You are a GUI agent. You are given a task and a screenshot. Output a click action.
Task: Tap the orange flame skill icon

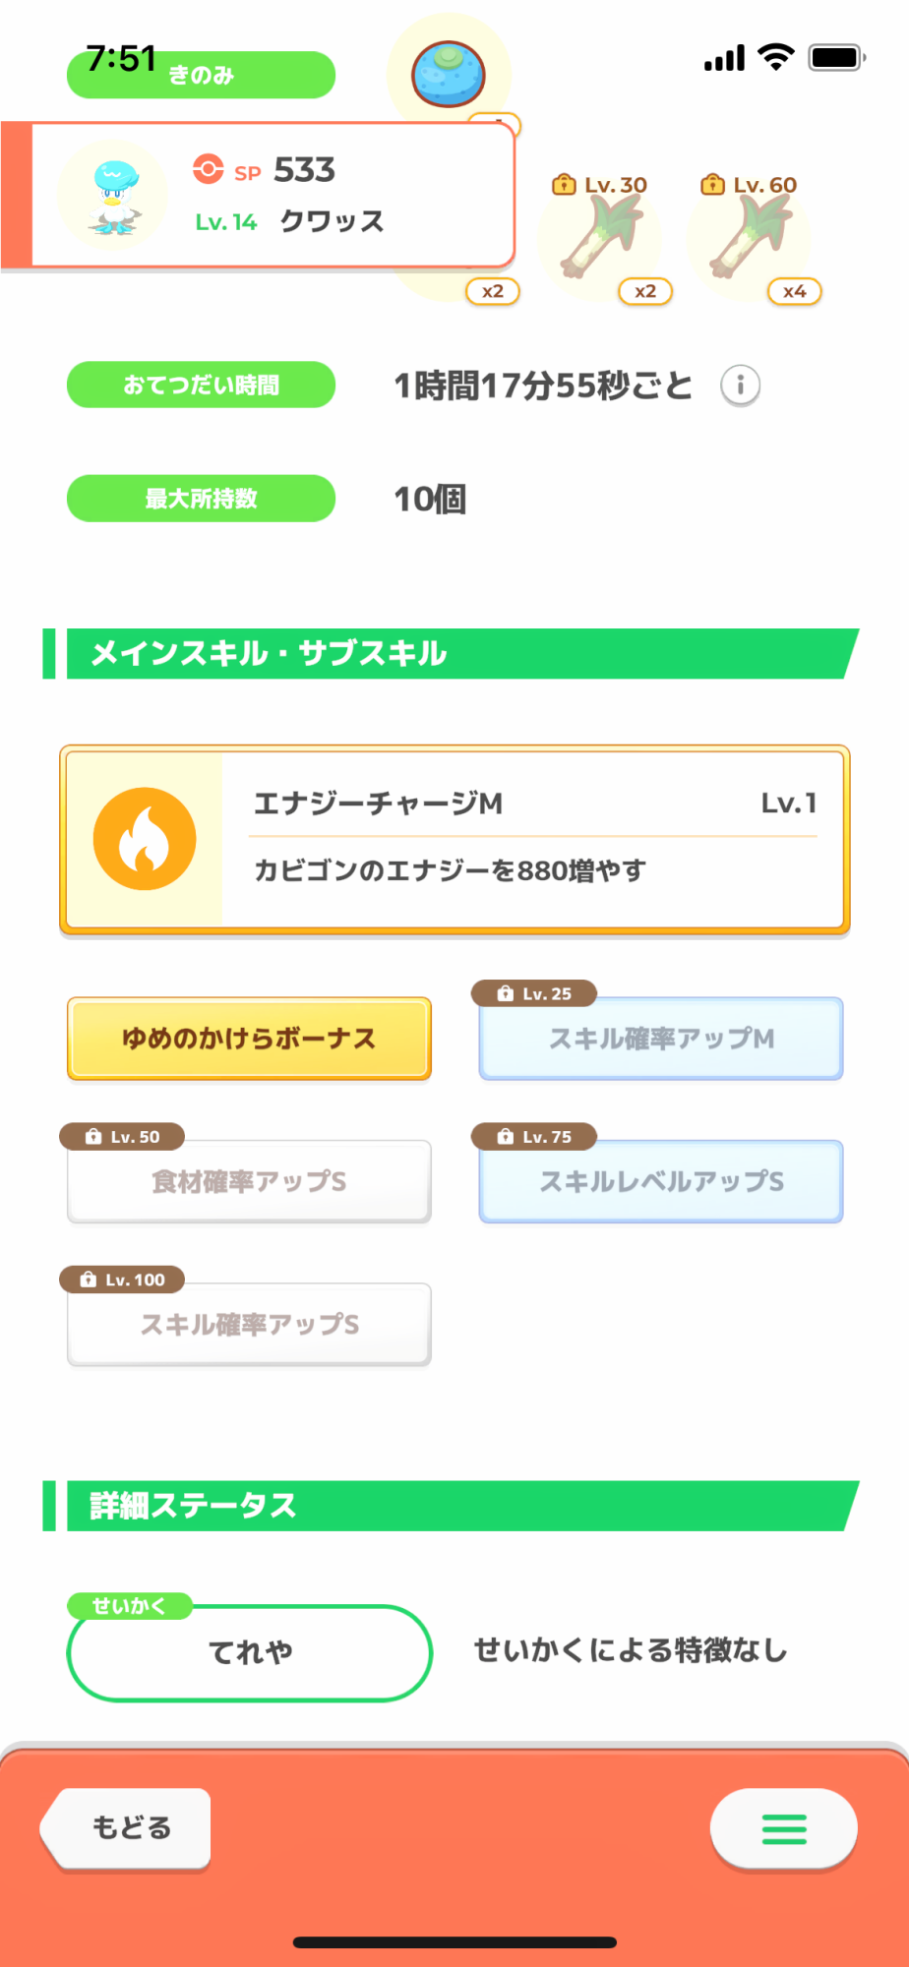point(145,839)
